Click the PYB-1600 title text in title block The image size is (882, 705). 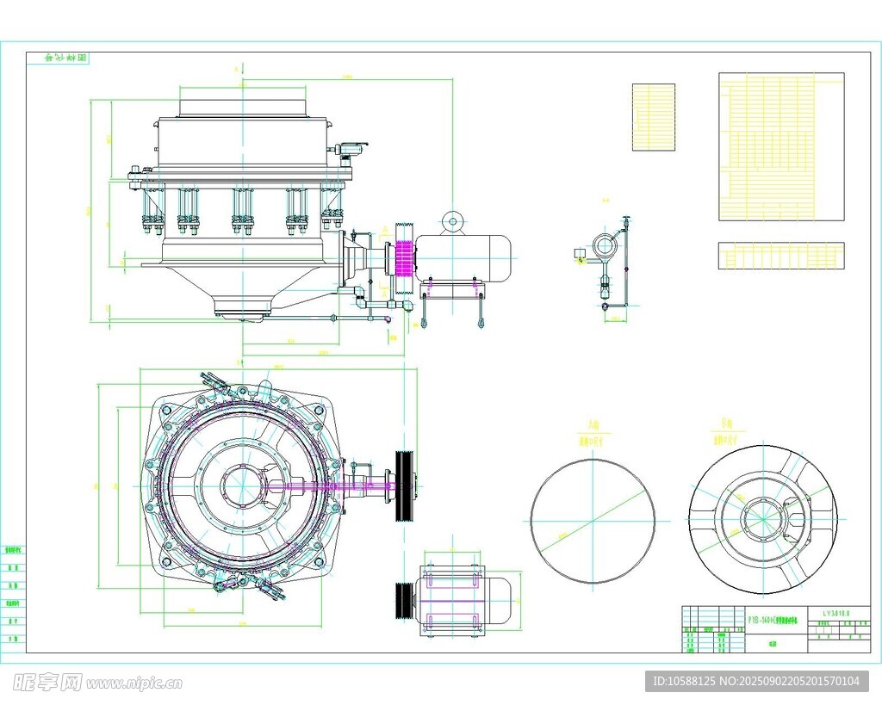(x=772, y=618)
